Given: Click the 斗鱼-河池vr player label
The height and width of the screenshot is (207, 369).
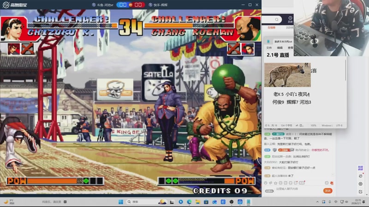Looking at the screenshot, I should pos(103,5).
